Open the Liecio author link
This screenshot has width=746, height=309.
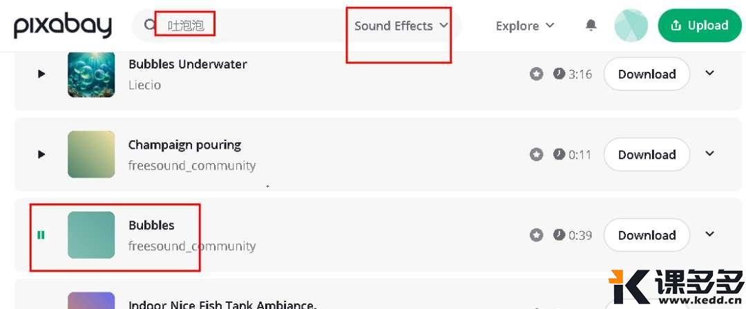coord(144,85)
